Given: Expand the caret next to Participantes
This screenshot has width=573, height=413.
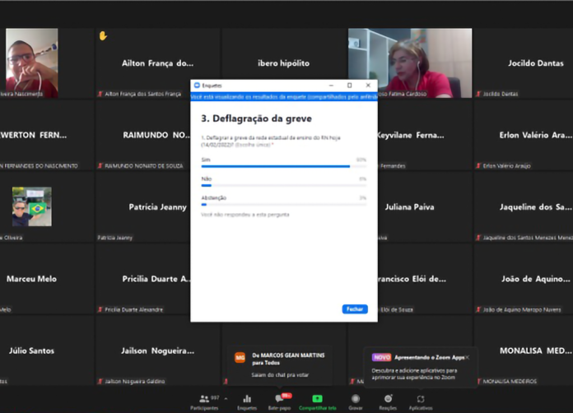Looking at the screenshot, I should click(x=225, y=398).
